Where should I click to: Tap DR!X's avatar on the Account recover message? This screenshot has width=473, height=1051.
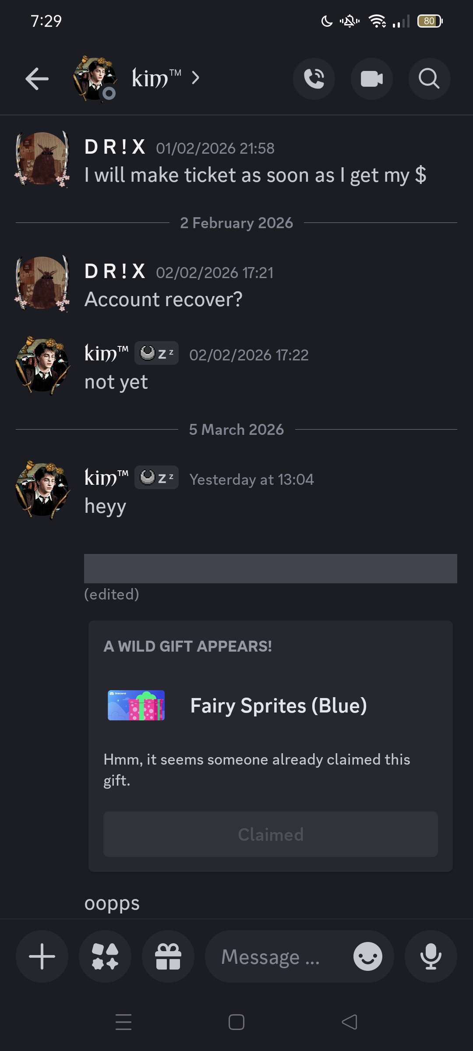pyautogui.click(x=42, y=283)
